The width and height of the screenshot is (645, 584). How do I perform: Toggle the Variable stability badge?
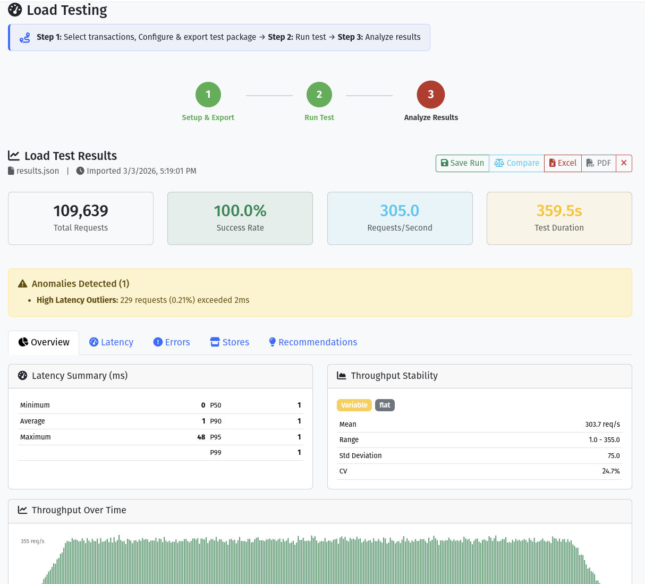pyautogui.click(x=354, y=405)
